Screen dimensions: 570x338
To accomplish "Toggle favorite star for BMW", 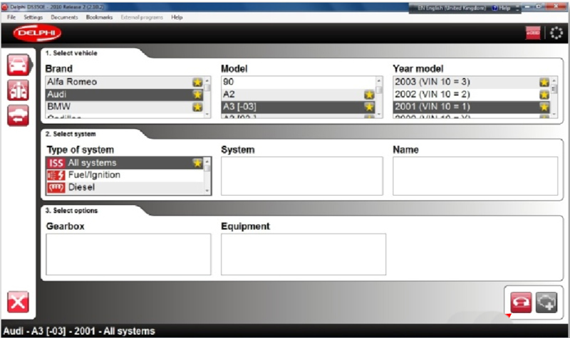I will tap(197, 107).
